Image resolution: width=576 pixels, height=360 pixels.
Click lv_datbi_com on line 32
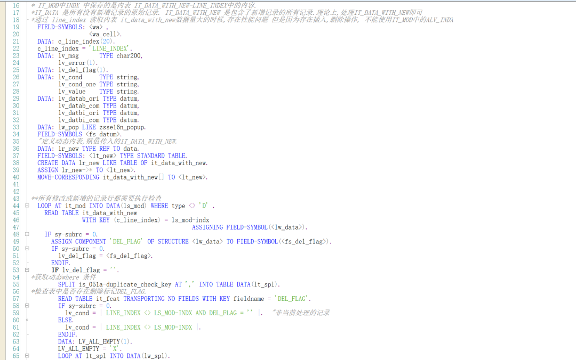point(79,120)
